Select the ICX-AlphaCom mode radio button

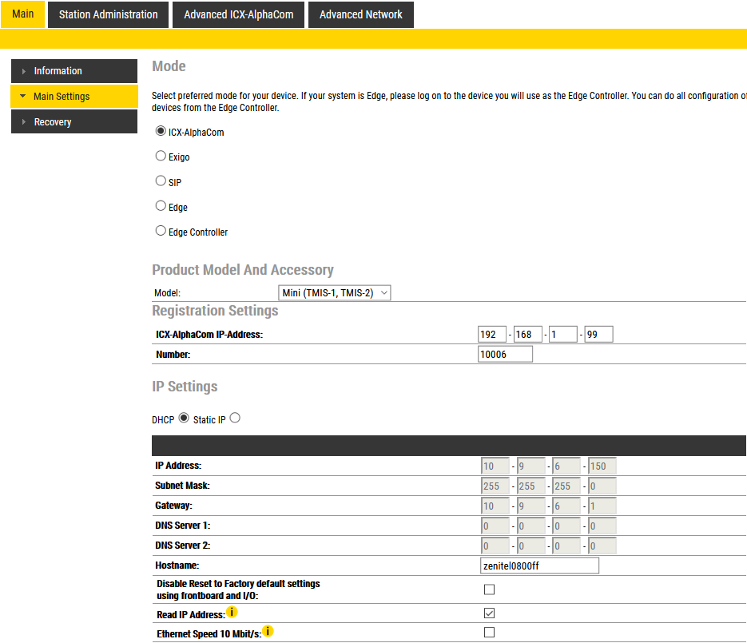pos(161,132)
